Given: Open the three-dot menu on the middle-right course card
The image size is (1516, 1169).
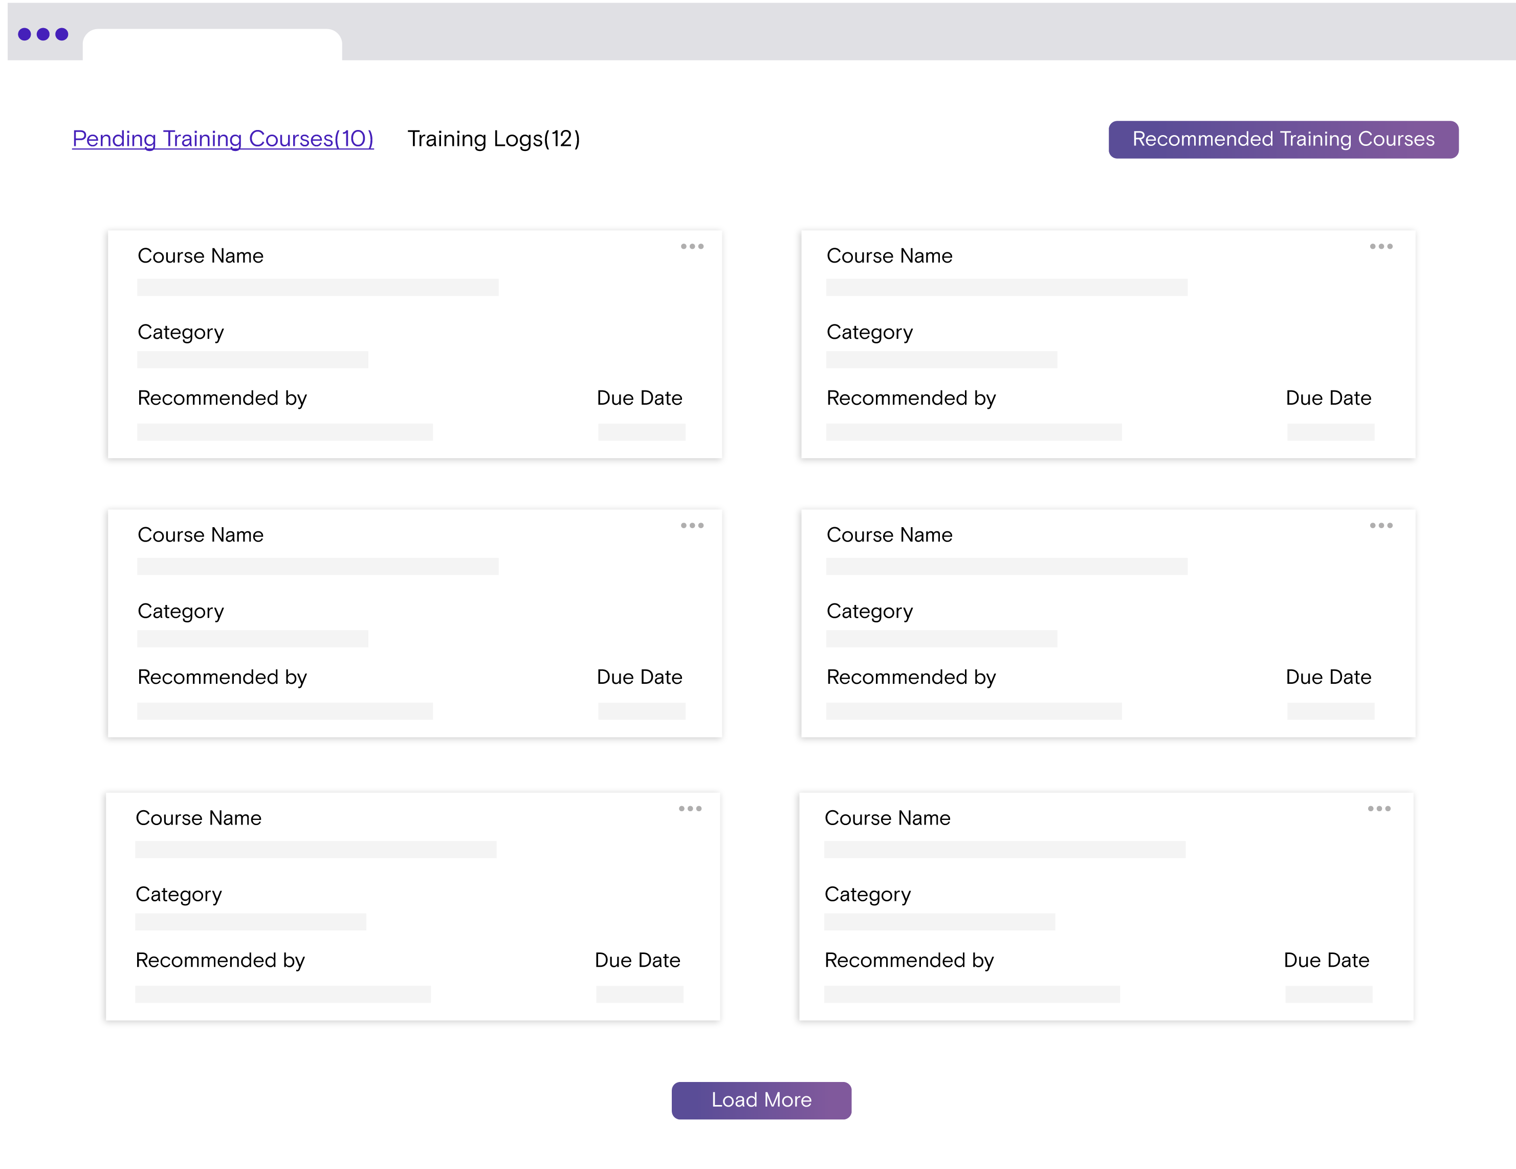Looking at the screenshot, I should coord(1381,526).
